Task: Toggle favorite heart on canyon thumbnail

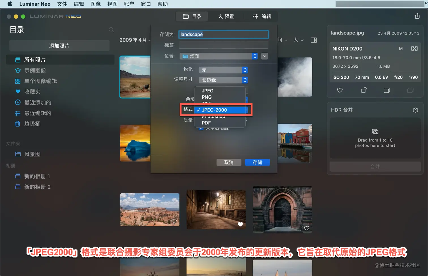Action: click(174, 221)
